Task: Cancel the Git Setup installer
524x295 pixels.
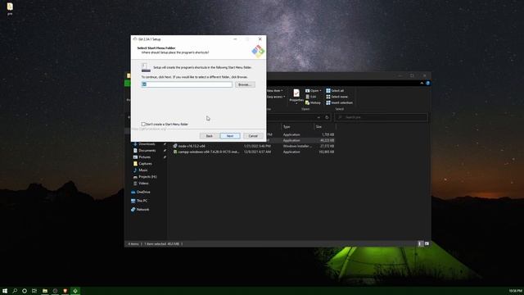Action: click(x=253, y=136)
